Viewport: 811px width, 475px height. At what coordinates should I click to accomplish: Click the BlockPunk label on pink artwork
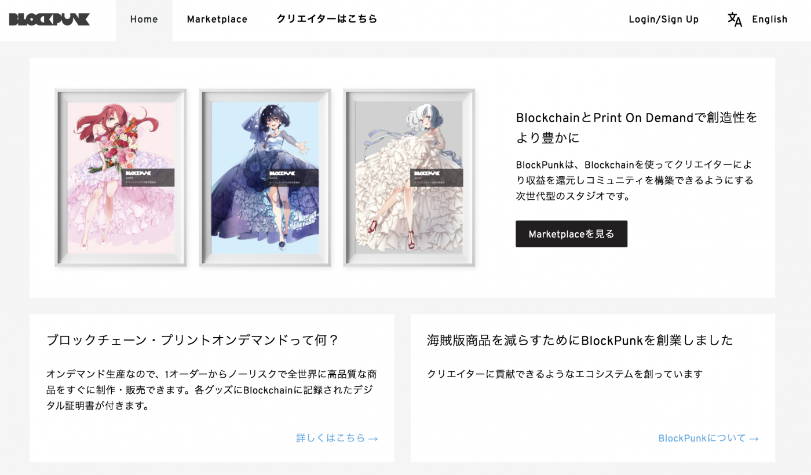(148, 177)
